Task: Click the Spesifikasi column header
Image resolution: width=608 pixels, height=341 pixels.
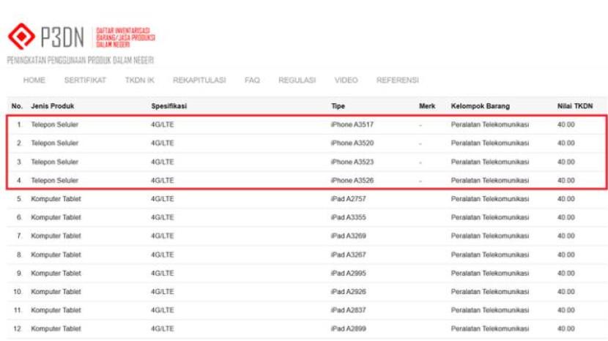Action: 168,106
